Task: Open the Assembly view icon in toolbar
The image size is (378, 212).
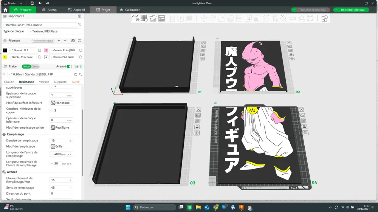Action: 324,18
